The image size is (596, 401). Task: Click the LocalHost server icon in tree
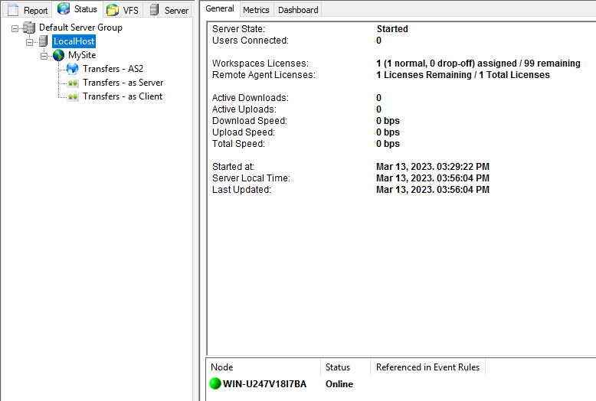point(44,41)
